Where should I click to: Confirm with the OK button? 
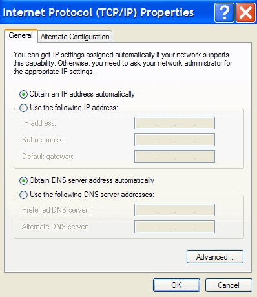click(176, 285)
